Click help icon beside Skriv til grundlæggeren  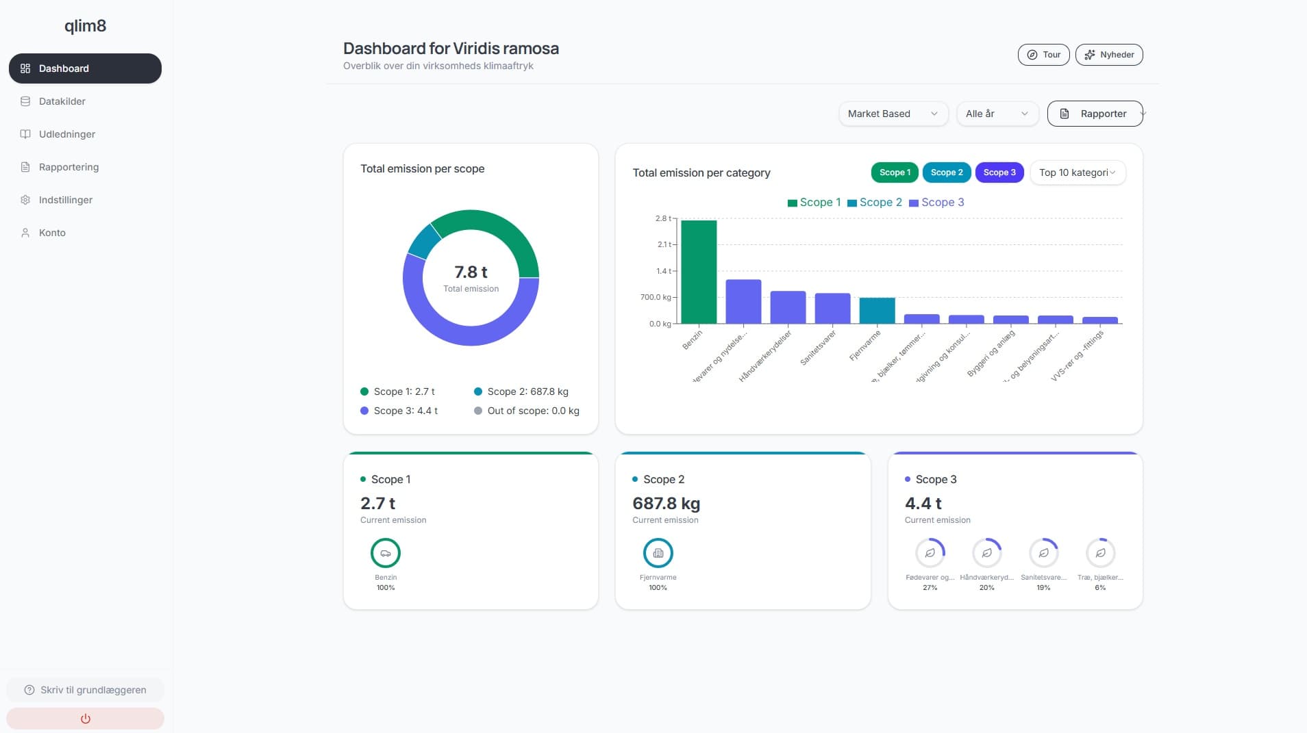pyautogui.click(x=29, y=690)
